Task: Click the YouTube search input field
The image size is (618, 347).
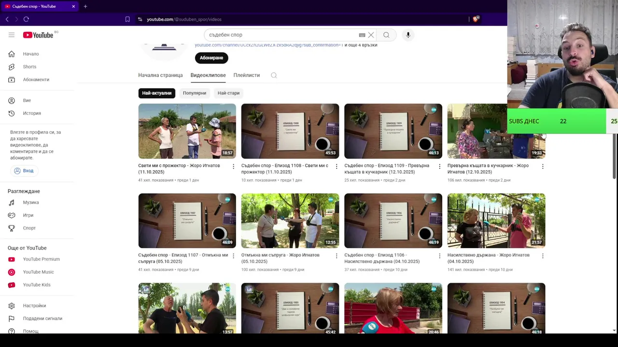Action: pos(282,35)
